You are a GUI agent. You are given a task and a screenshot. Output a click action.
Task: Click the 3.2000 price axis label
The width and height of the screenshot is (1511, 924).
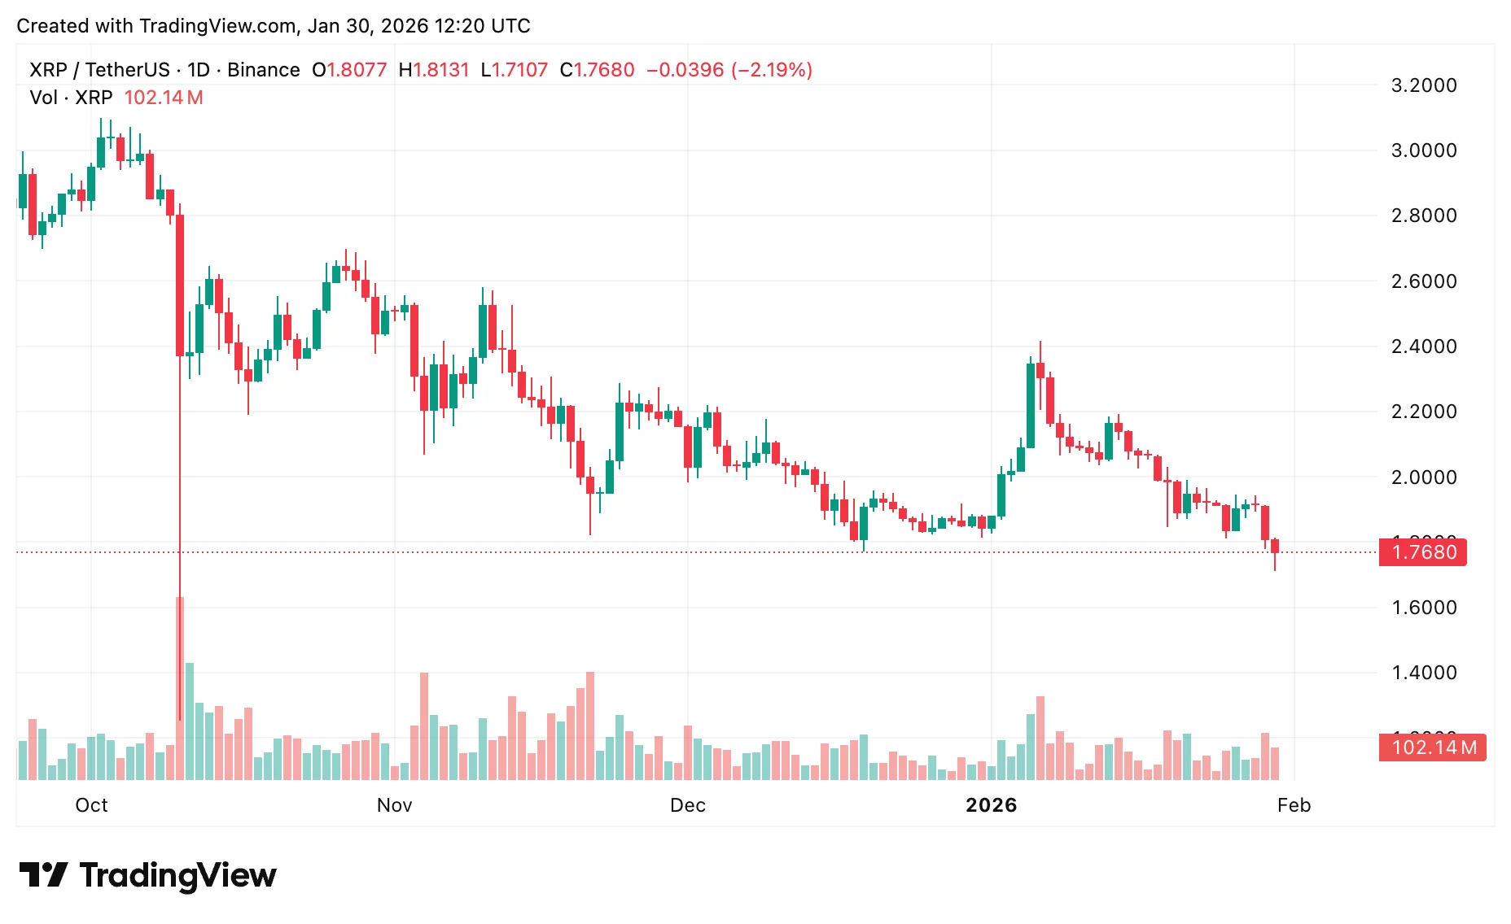1423,85
